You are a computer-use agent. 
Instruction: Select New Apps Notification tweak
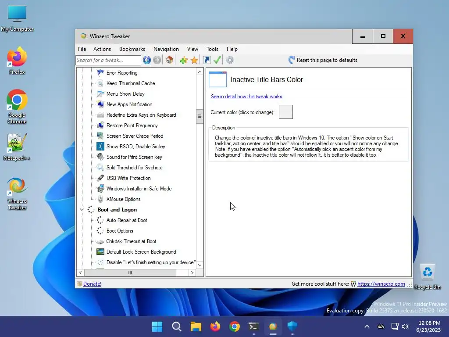[x=129, y=104]
